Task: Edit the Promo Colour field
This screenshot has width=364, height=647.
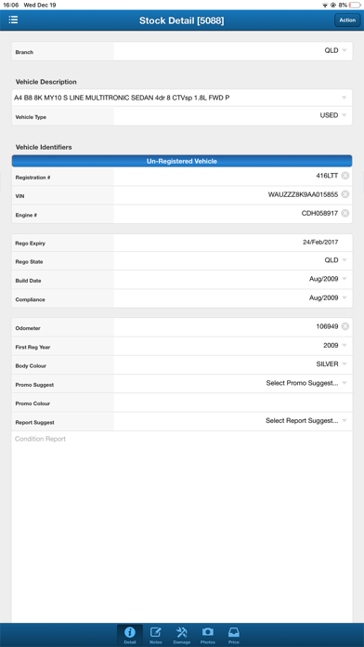Action: click(233, 403)
